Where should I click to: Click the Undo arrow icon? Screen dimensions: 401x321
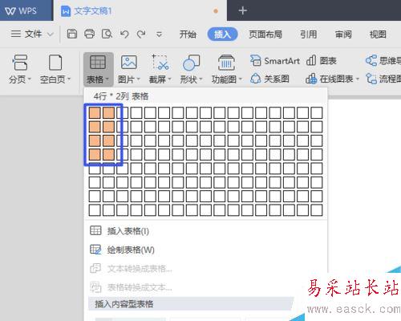pyautogui.click(x=124, y=34)
